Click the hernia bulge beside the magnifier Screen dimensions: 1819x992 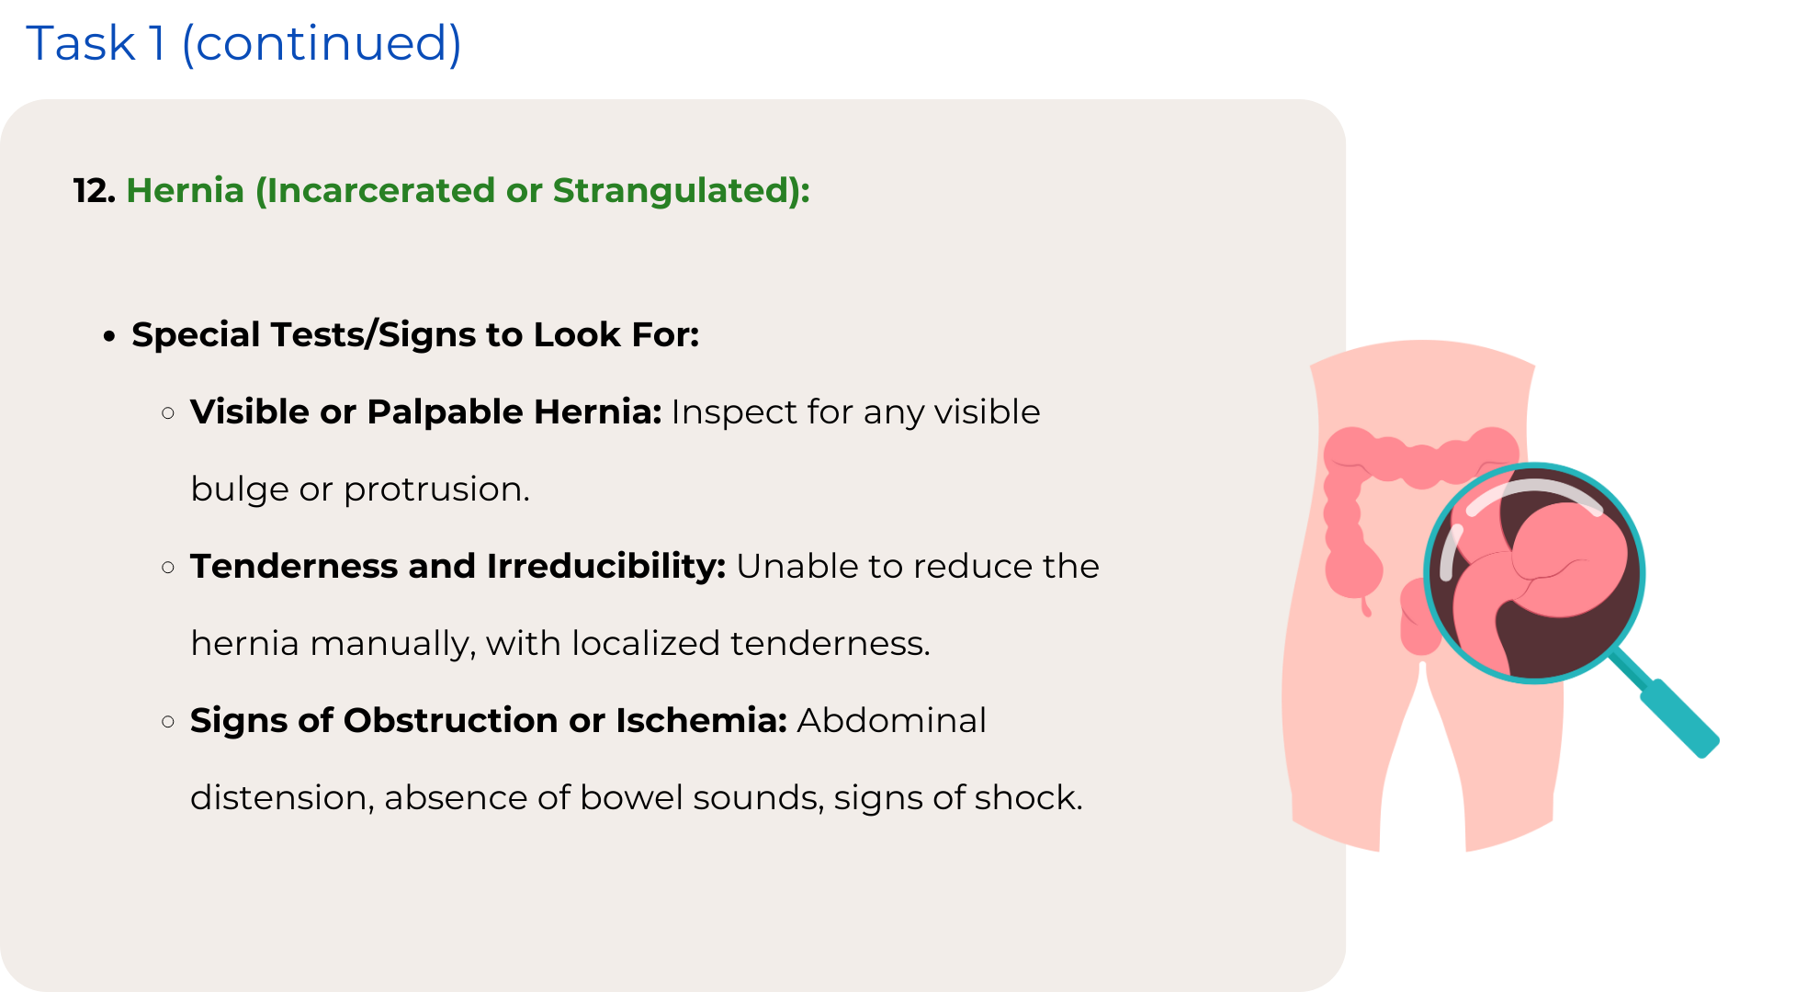point(1417,620)
